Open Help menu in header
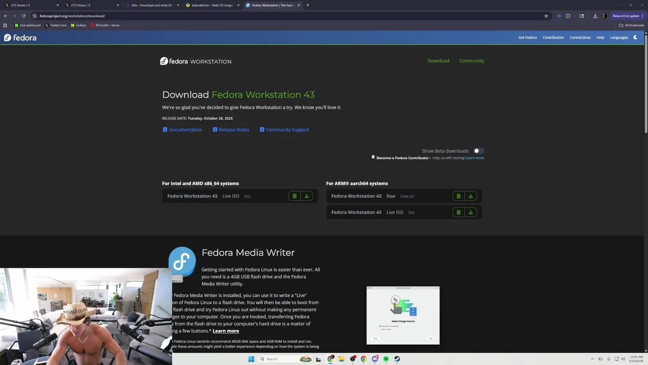The height and width of the screenshot is (365, 648). (600, 38)
